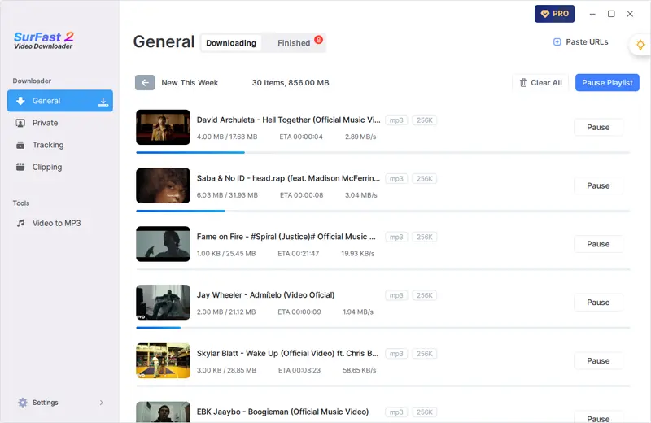Click the red notification badge on Finished

click(318, 39)
